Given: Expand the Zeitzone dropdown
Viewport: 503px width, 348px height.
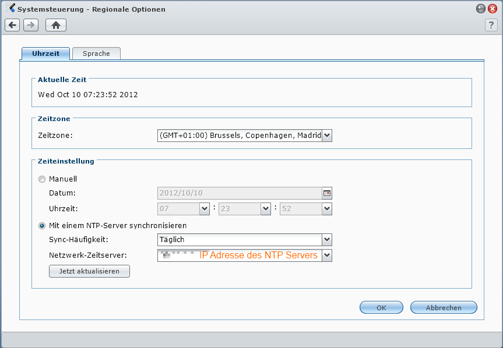Looking at the screenshot, I should [327, 136].
